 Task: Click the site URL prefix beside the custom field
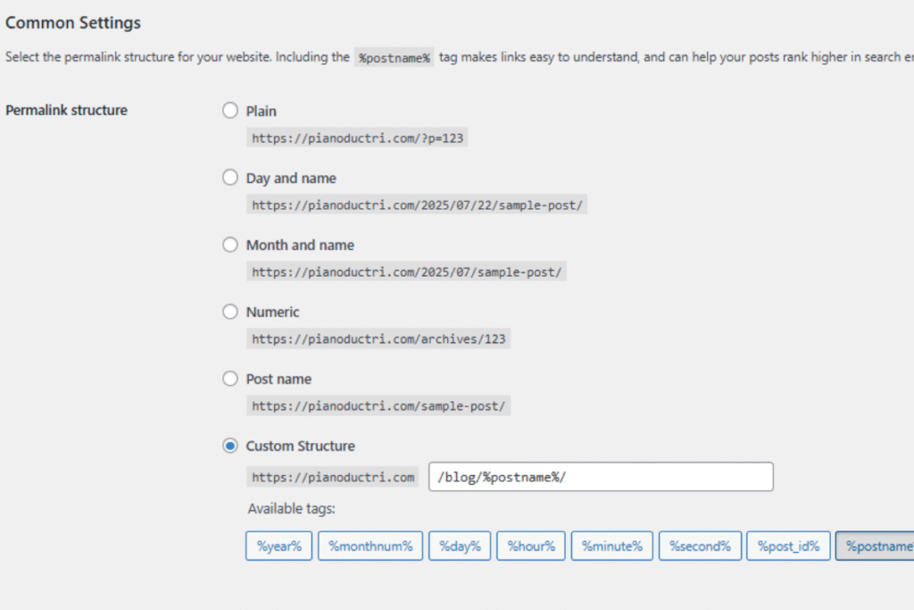click(x=333, y=477)
